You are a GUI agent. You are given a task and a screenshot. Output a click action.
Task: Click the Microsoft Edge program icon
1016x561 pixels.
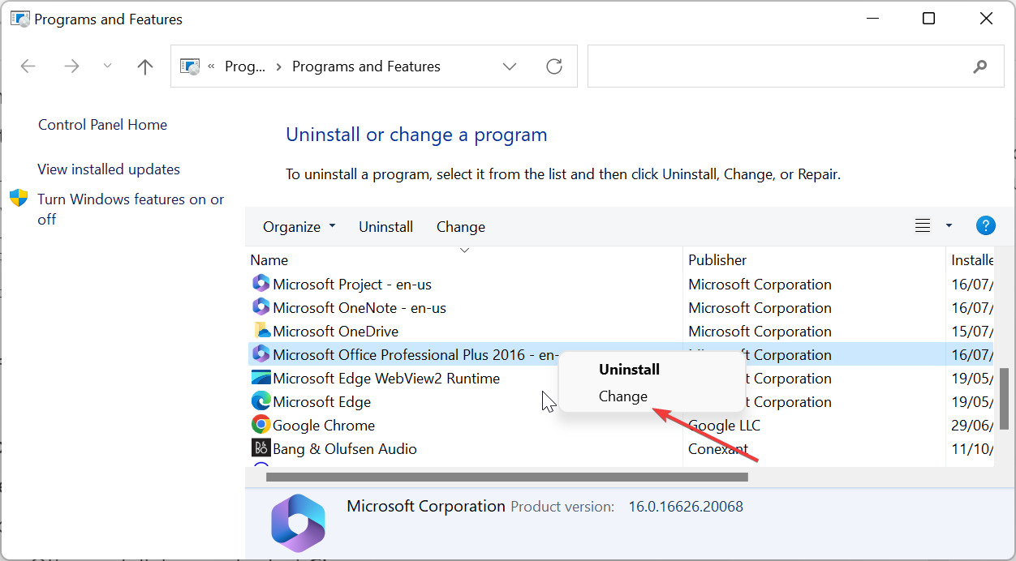click(260, 401)
